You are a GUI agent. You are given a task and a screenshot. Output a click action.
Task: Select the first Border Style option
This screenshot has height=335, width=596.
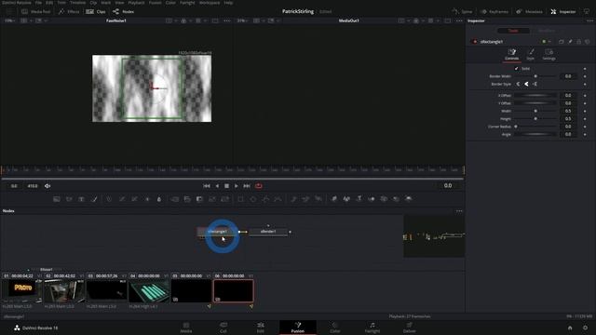pyautogui.click(x=518, y=84)
